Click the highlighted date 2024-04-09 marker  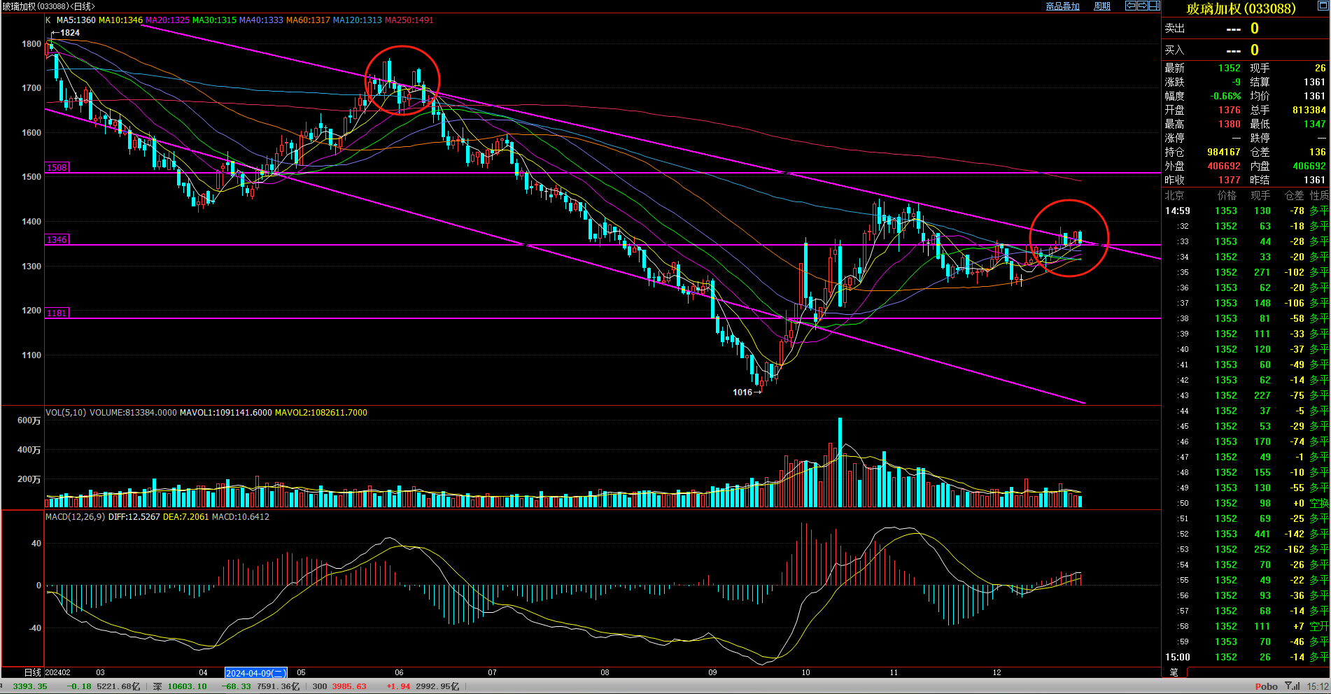tap(255, 673)
